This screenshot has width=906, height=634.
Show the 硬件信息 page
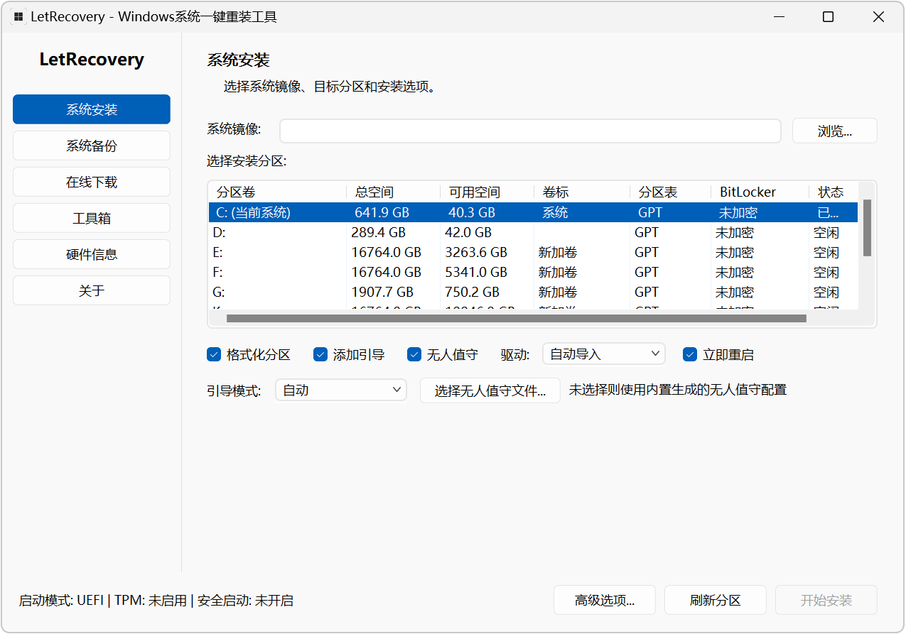coord(92,254)
